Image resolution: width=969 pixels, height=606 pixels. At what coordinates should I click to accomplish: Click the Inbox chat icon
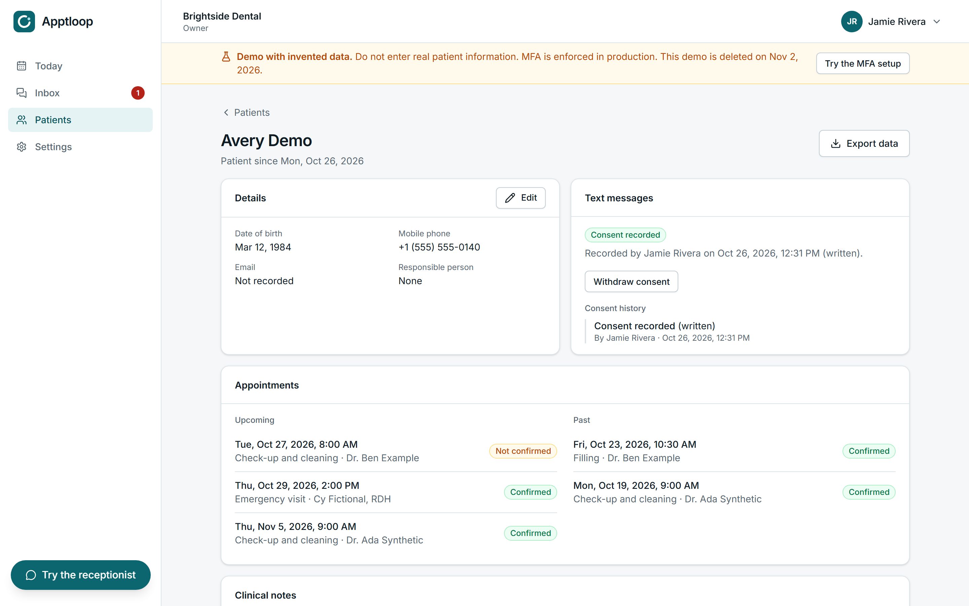coord(22,93)
